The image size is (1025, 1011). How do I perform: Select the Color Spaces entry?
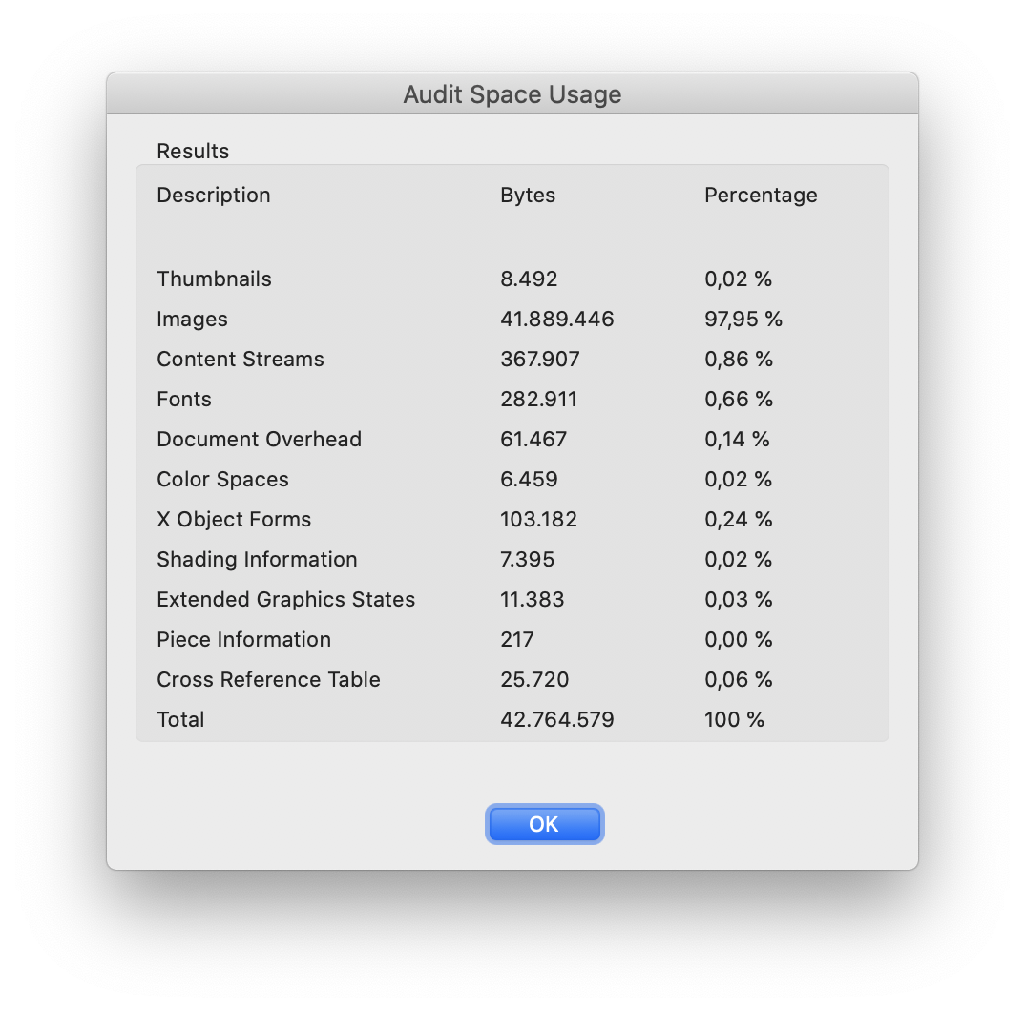coord(222,479)
